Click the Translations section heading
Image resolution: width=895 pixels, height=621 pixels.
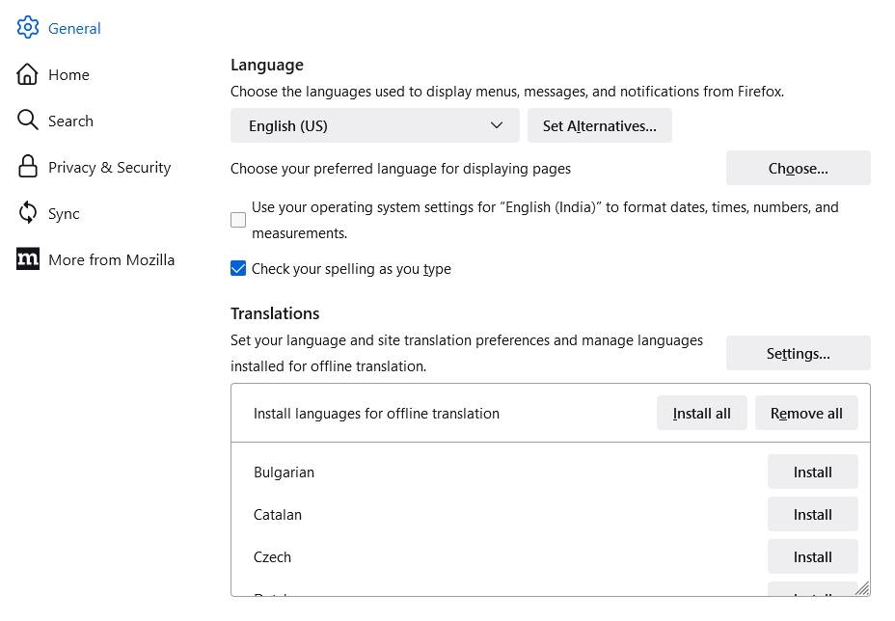click(x=275, y=313)
